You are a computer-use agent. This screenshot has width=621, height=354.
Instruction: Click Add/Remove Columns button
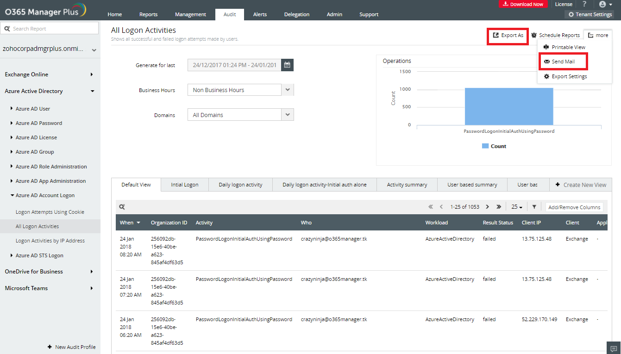coord(574,207)
